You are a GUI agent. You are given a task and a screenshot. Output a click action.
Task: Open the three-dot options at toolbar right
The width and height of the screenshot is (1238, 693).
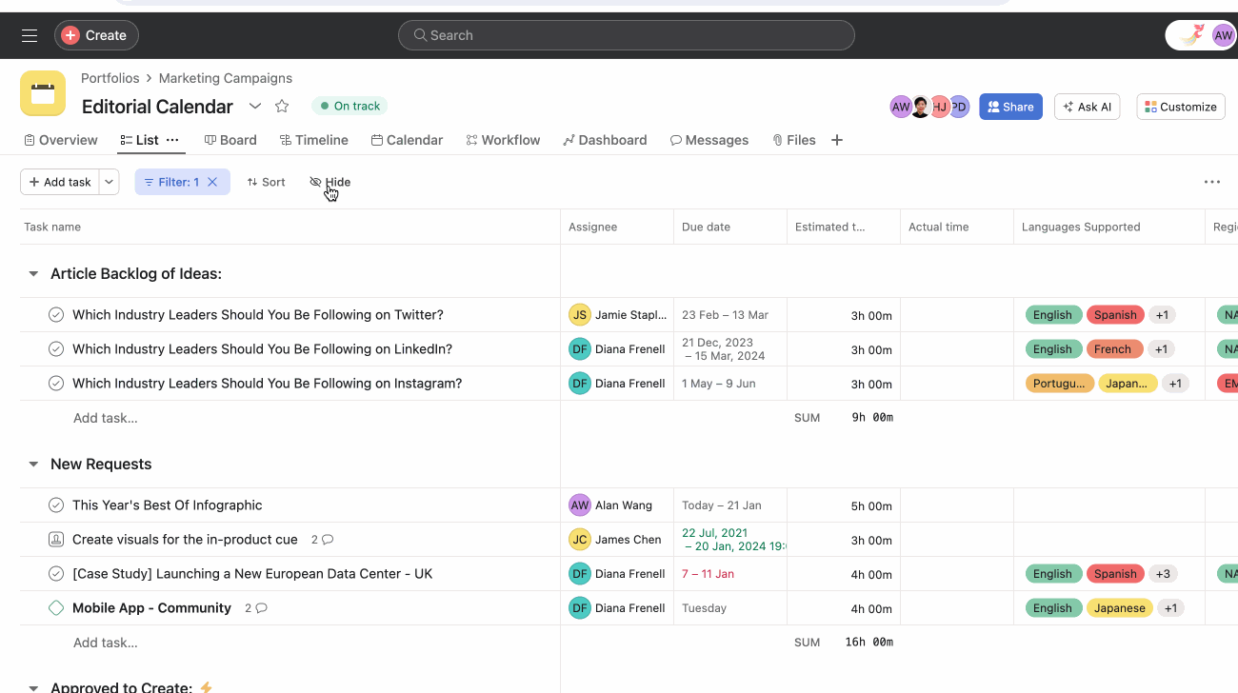[1211, 182]
